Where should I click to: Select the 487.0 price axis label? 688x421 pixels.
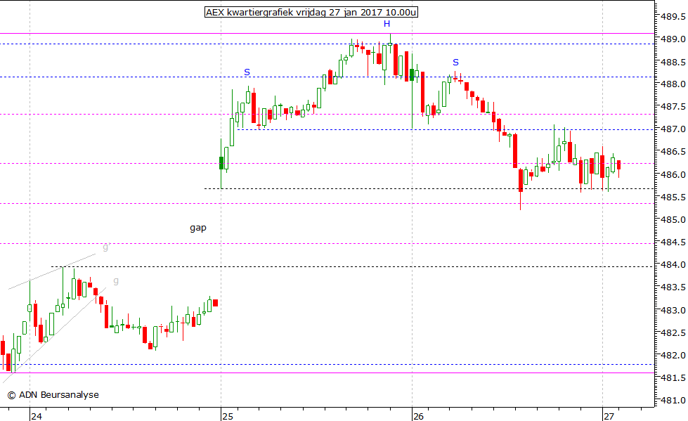pyautogui.click(x=673, y=129)
